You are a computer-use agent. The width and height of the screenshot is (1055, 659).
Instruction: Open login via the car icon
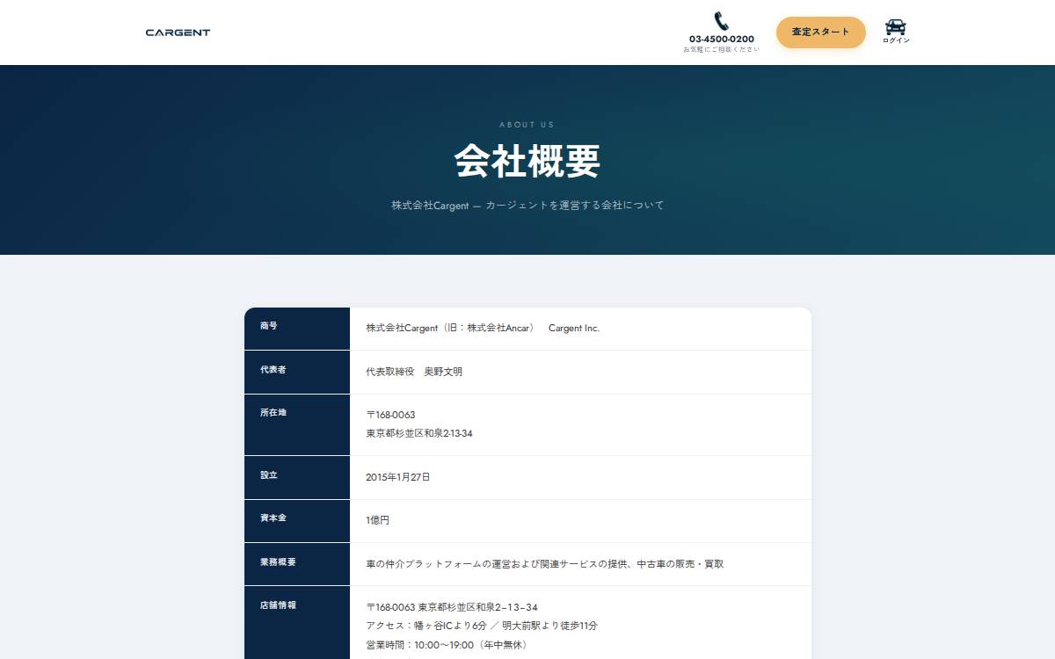pyautogui.click(x=896, y=27)
